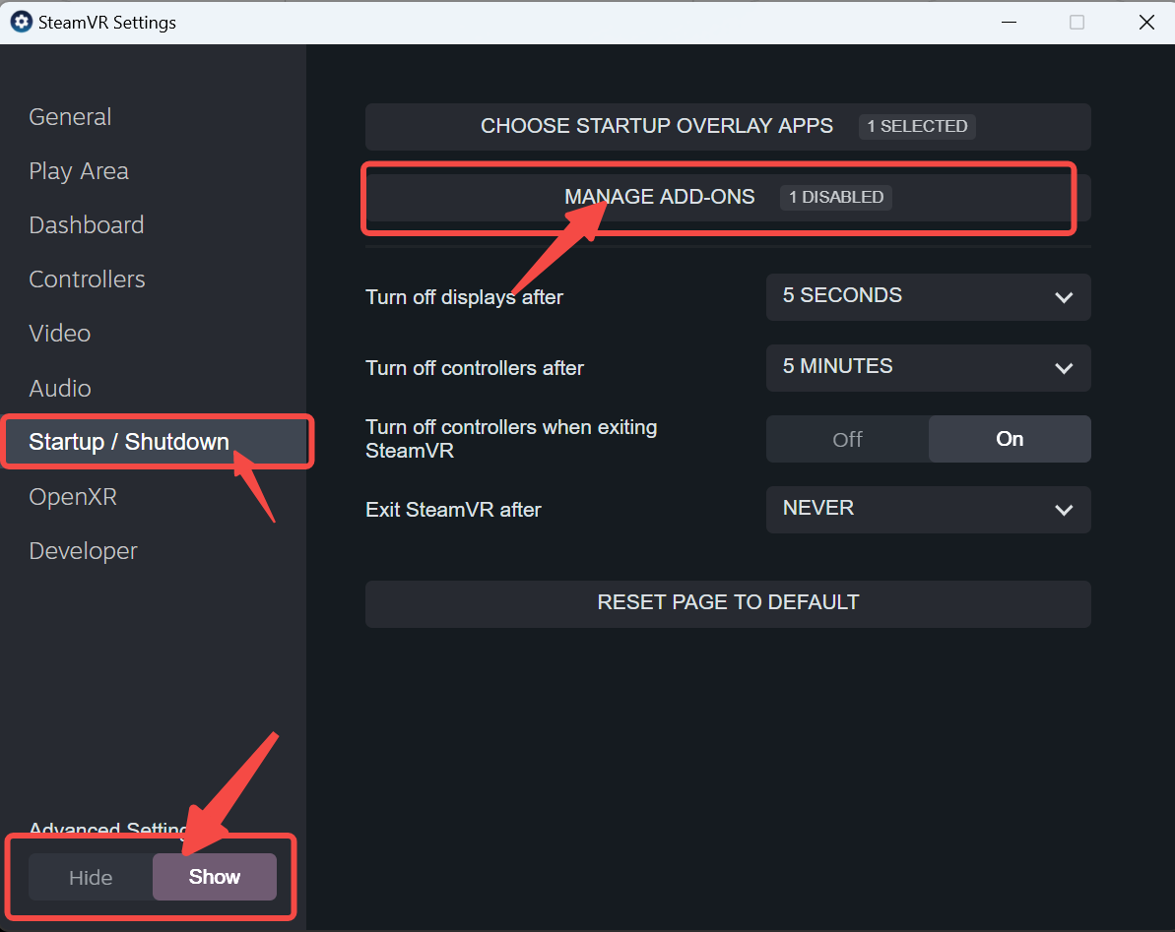Screen dimensions: 1175x932
Task: Open the Developer settings page
Action: tap(83, 551)
